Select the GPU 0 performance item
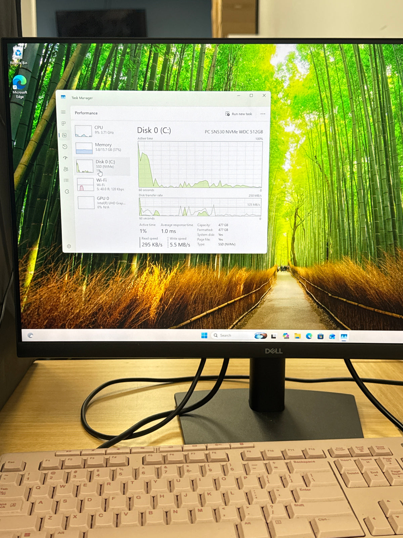Image resolution: width=403 pixels, height=538 pixels. [x=103, y=203]
